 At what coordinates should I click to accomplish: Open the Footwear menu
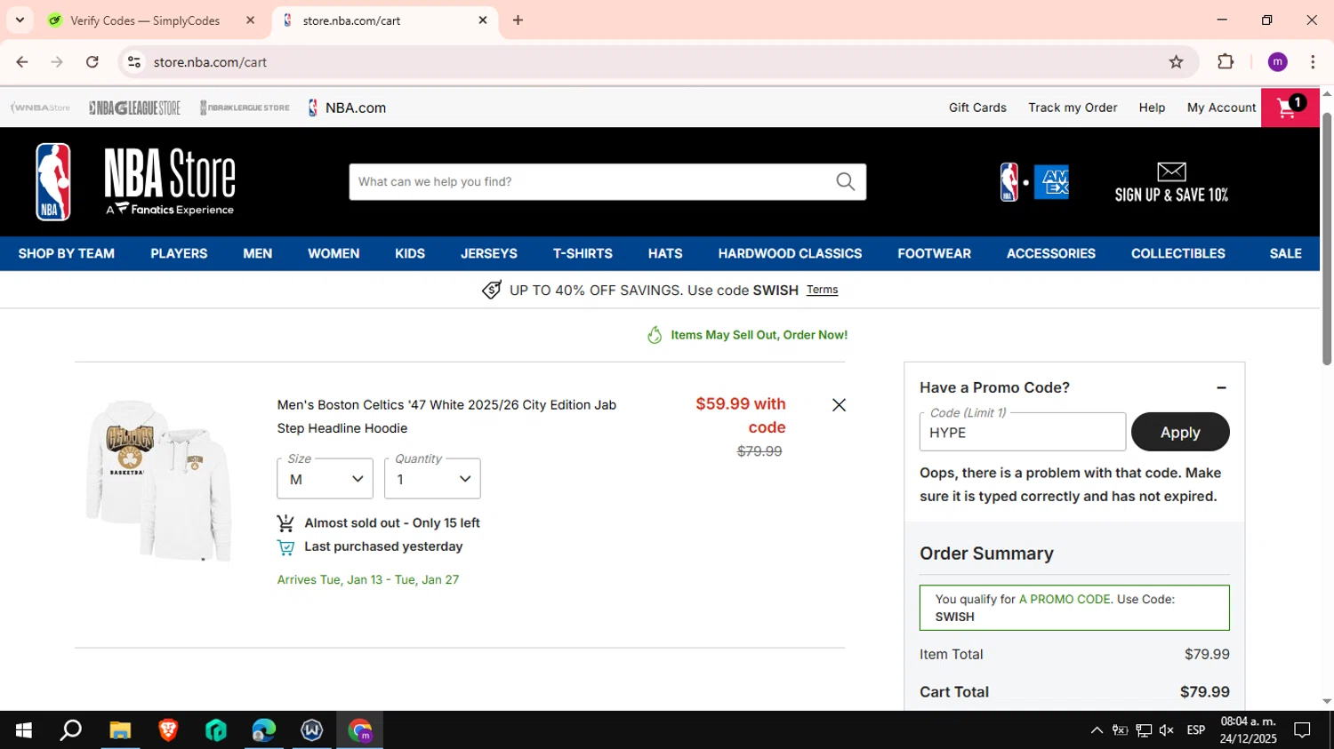pyautogui.click(x=934, y=254)
